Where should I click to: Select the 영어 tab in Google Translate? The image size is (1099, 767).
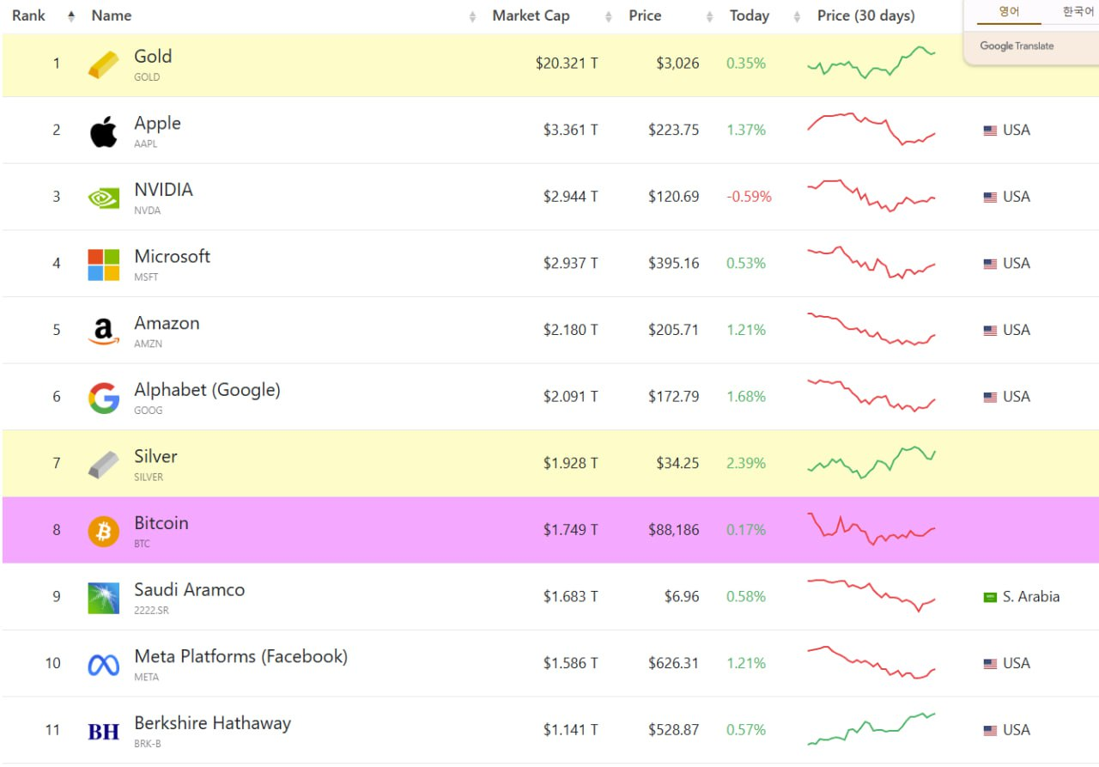[1009, 12]
